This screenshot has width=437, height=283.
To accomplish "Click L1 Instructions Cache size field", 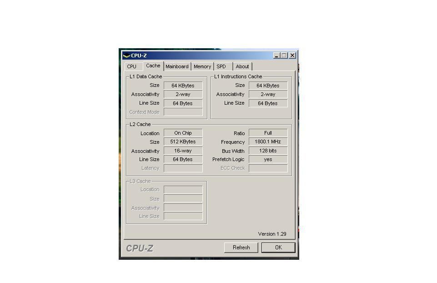I will pyautogui.click(x=268, y=86).
